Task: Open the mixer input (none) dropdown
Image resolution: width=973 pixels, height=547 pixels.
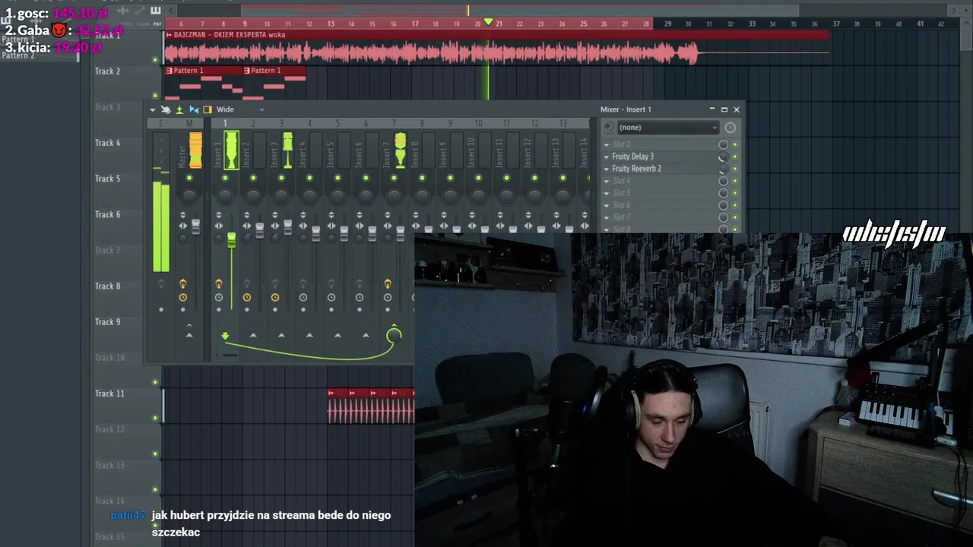Action: [667, 128]
